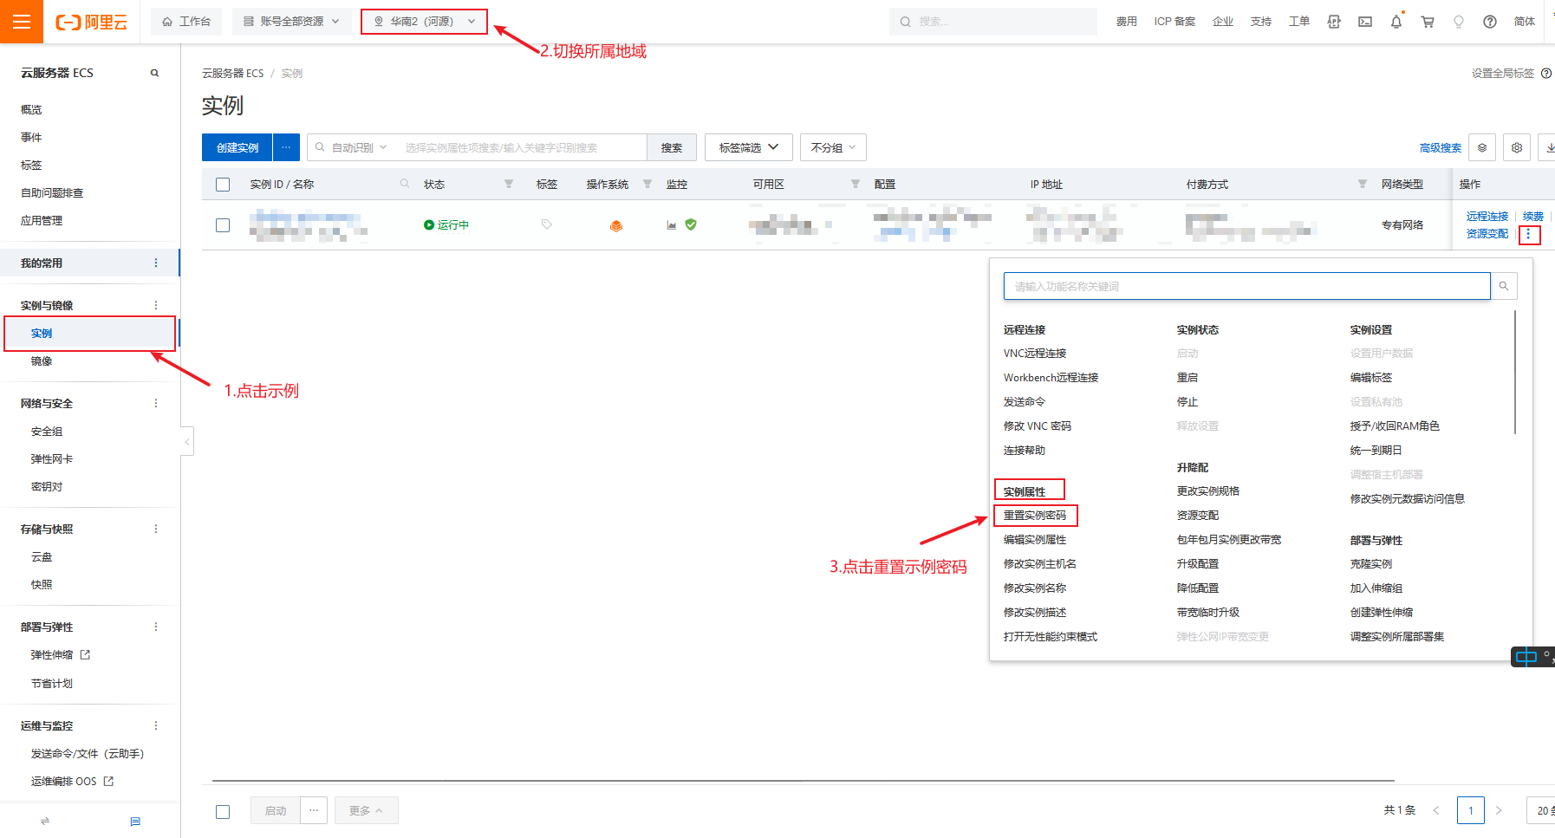This screenshot has height=838, width=1555.
Task: Click the tag icon in the instance row
Action: pos(546,224)
